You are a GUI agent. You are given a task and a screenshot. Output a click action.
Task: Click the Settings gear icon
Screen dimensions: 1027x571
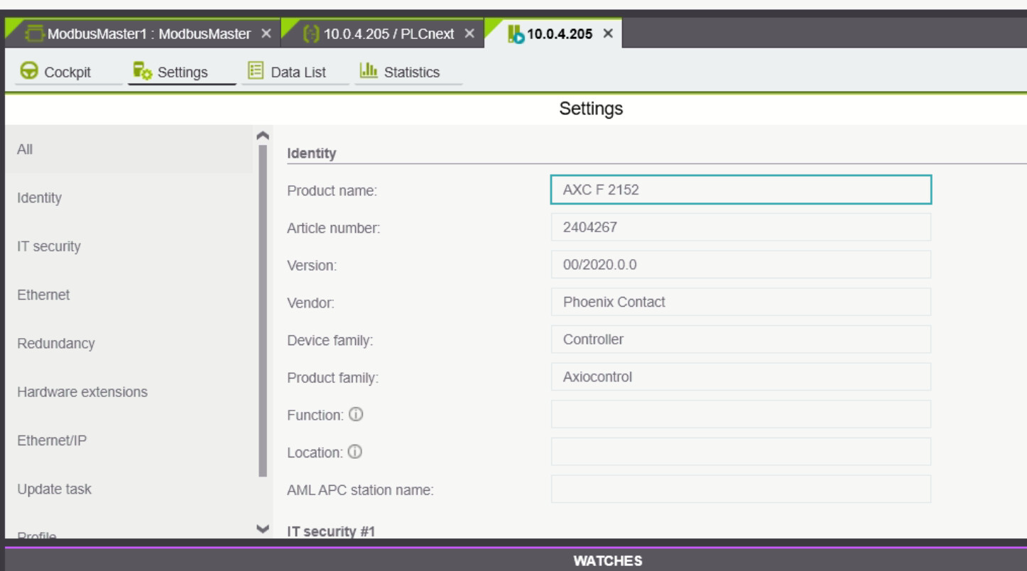142,72
